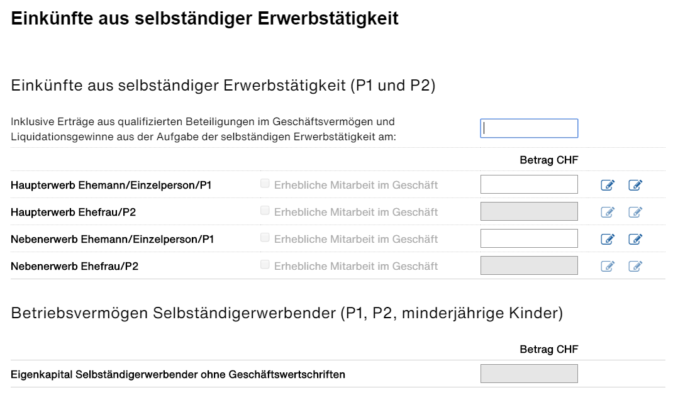Click amount field for Haupterwerb Ehefrau/P2

(x=529, y=211)
